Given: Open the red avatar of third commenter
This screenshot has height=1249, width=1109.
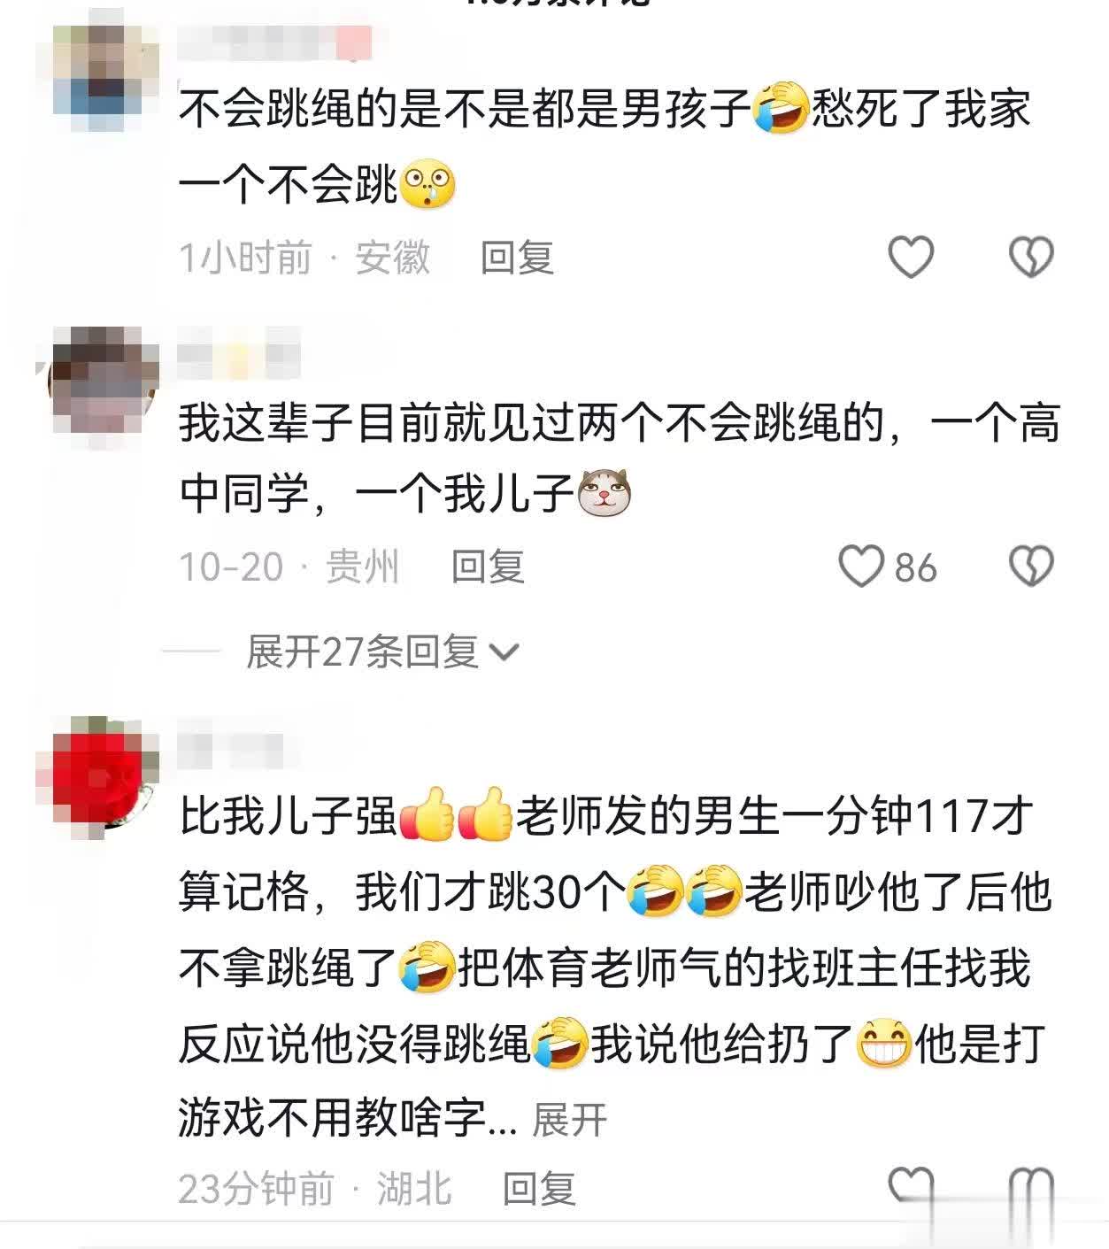Looking at the screenshot, I should [99, 770].
